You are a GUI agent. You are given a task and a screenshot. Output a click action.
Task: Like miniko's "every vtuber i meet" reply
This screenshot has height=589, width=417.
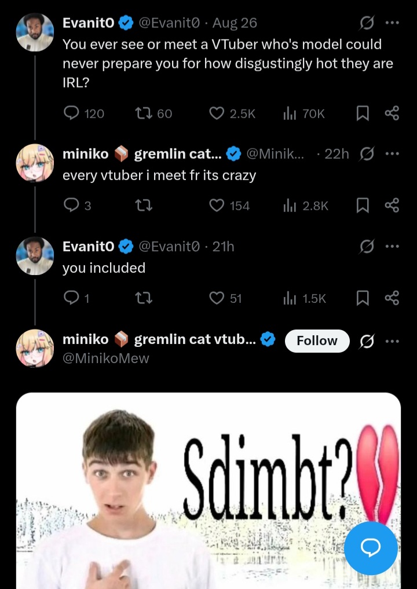(x=217, y=205)
